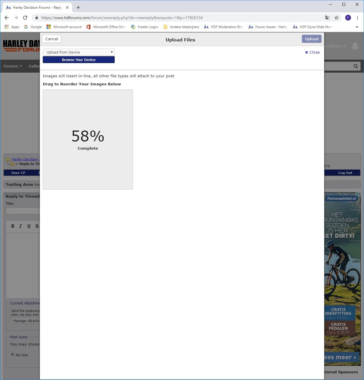Click the Upload button
The image size is (364, 380).
coord(311,39)
